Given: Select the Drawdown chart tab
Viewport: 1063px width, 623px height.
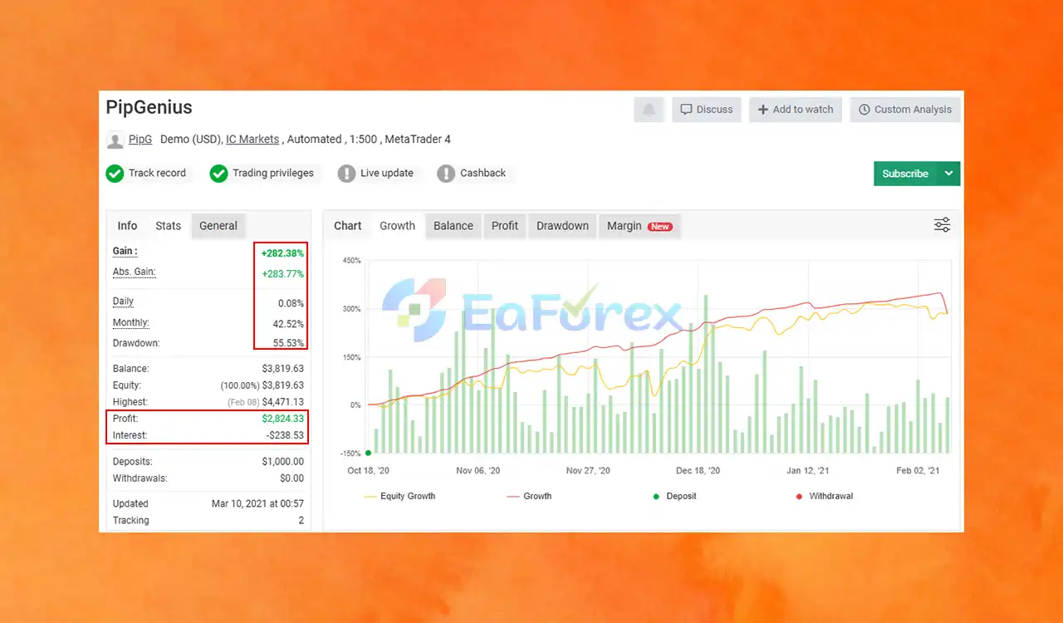Looking at the screenshot, I should [562, 226].
